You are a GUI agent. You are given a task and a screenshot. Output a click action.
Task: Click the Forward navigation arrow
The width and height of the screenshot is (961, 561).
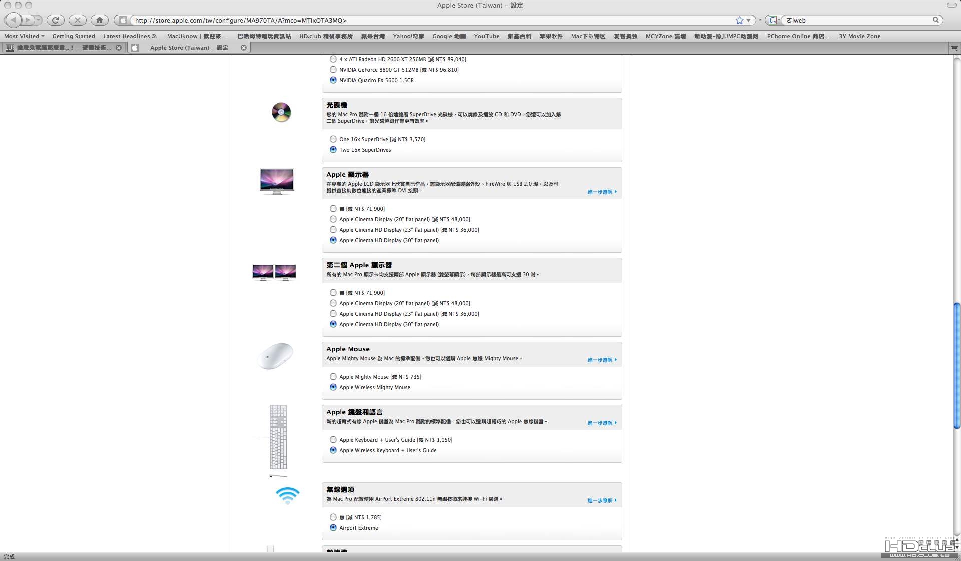click(28, 20)
